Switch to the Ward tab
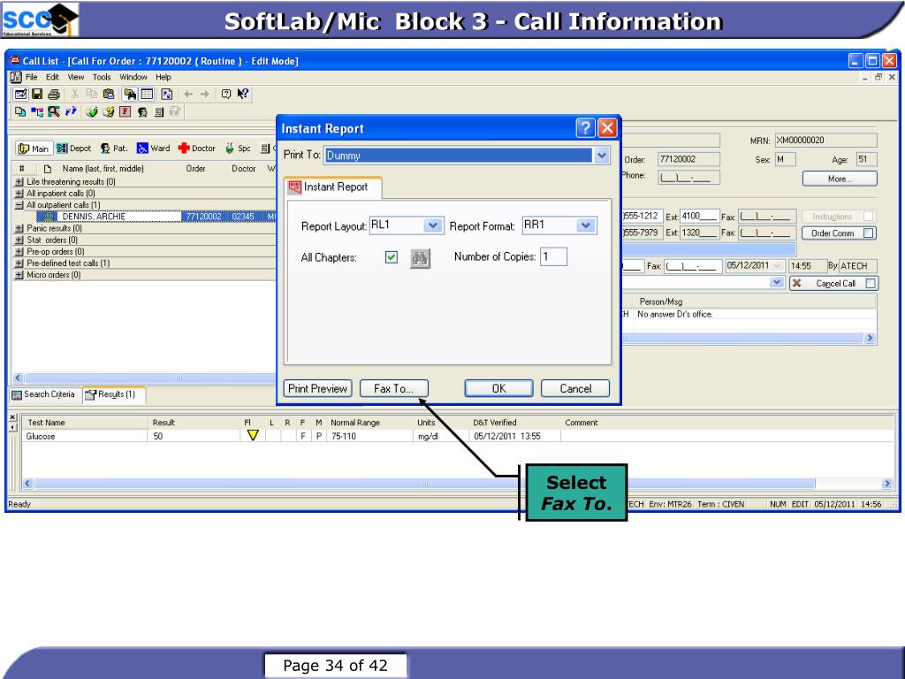This screenshot has width=905, height=679. (154, 149)
